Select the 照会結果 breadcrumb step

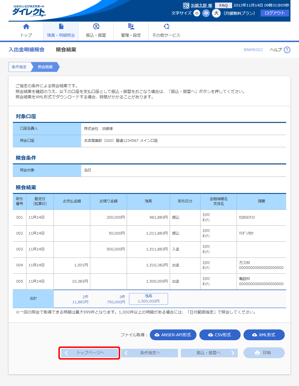tap(45, 67)
